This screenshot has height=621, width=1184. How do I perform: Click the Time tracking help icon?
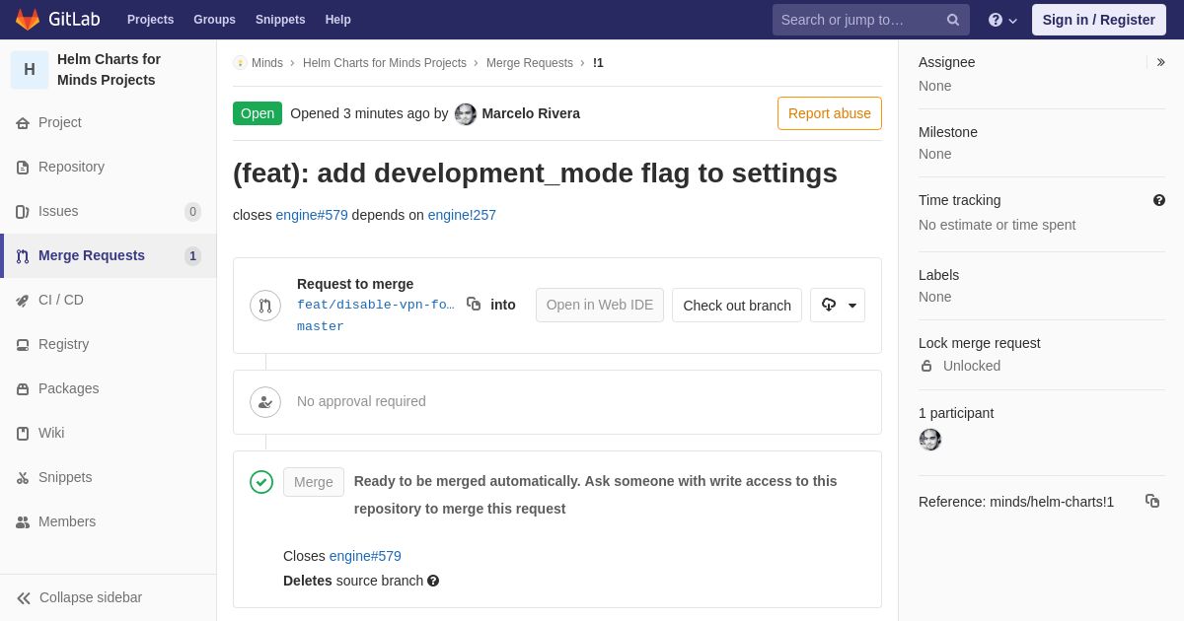pos(1159,200)
